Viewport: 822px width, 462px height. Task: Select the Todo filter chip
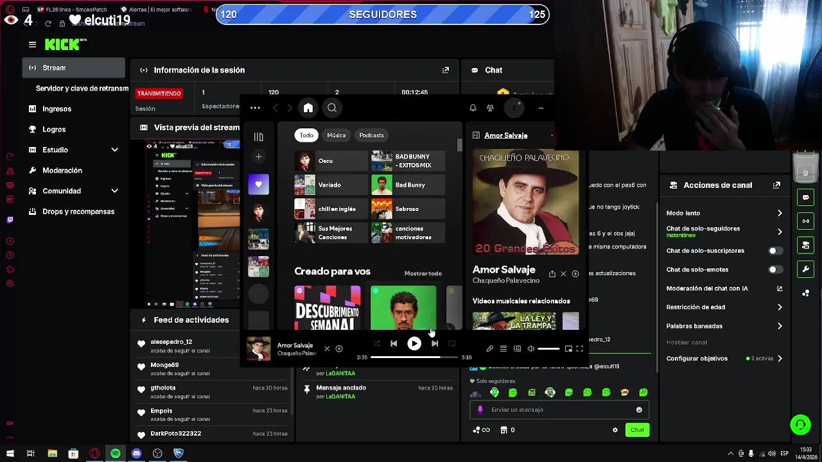click(306, 135)
